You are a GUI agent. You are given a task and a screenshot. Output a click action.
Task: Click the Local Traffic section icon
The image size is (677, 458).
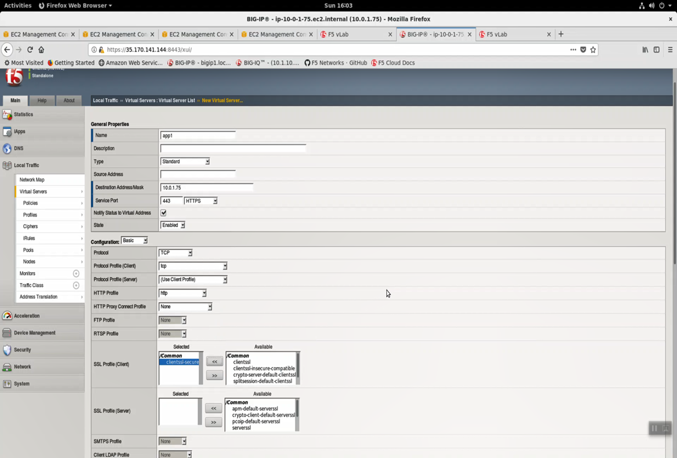click(x=7, y=165)
